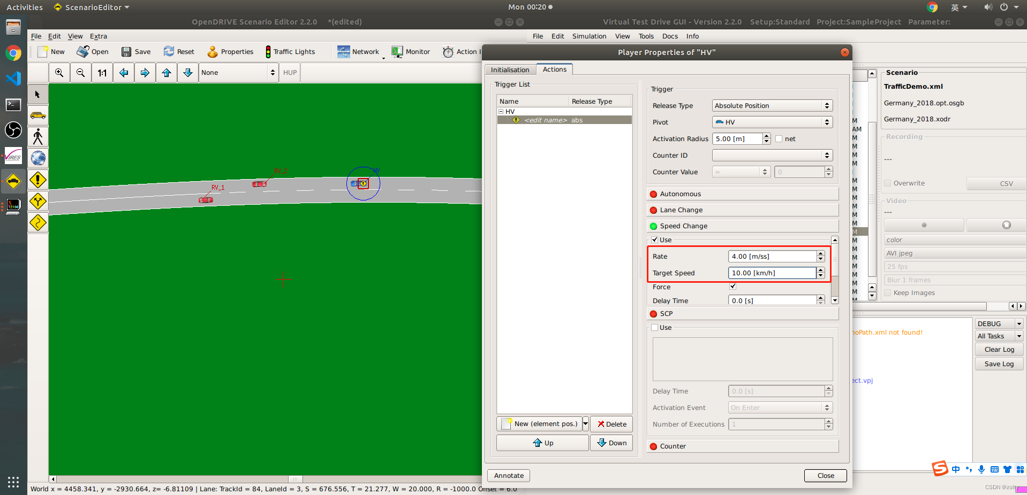Toggle the Counter action section

(742, 446)
